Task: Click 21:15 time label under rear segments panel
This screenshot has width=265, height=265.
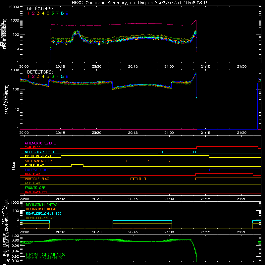Action: click(x=205, y=133)
